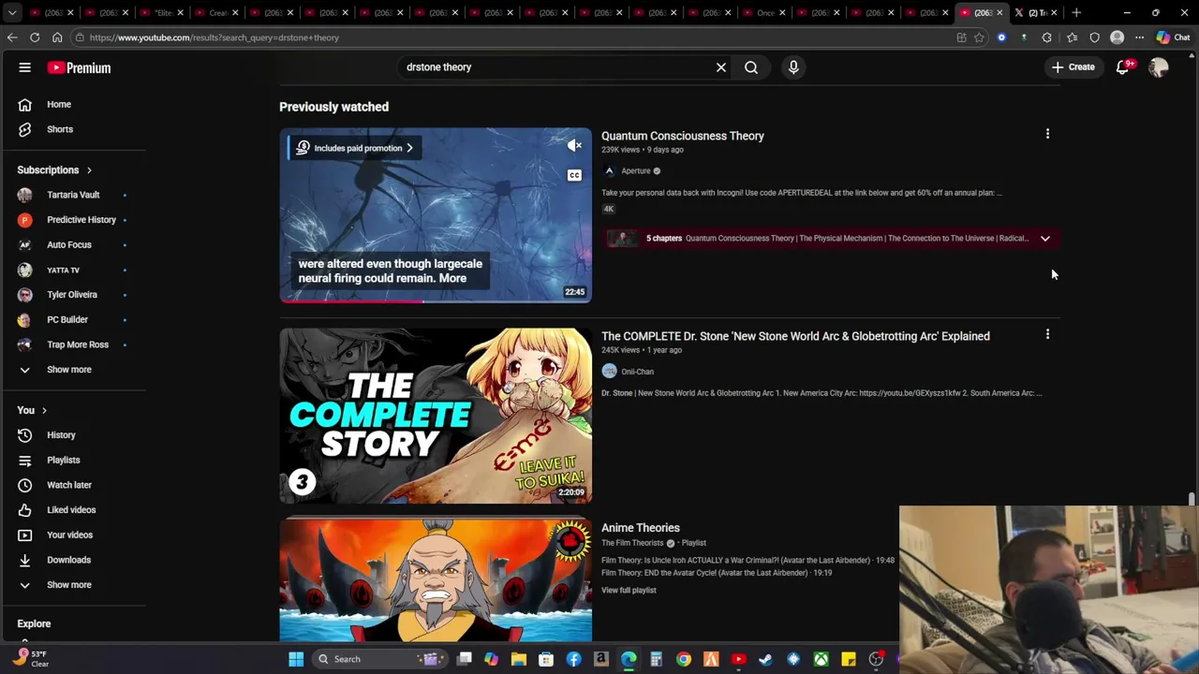
Task: Open Windows Start menu
Action: tap(296, 659)
